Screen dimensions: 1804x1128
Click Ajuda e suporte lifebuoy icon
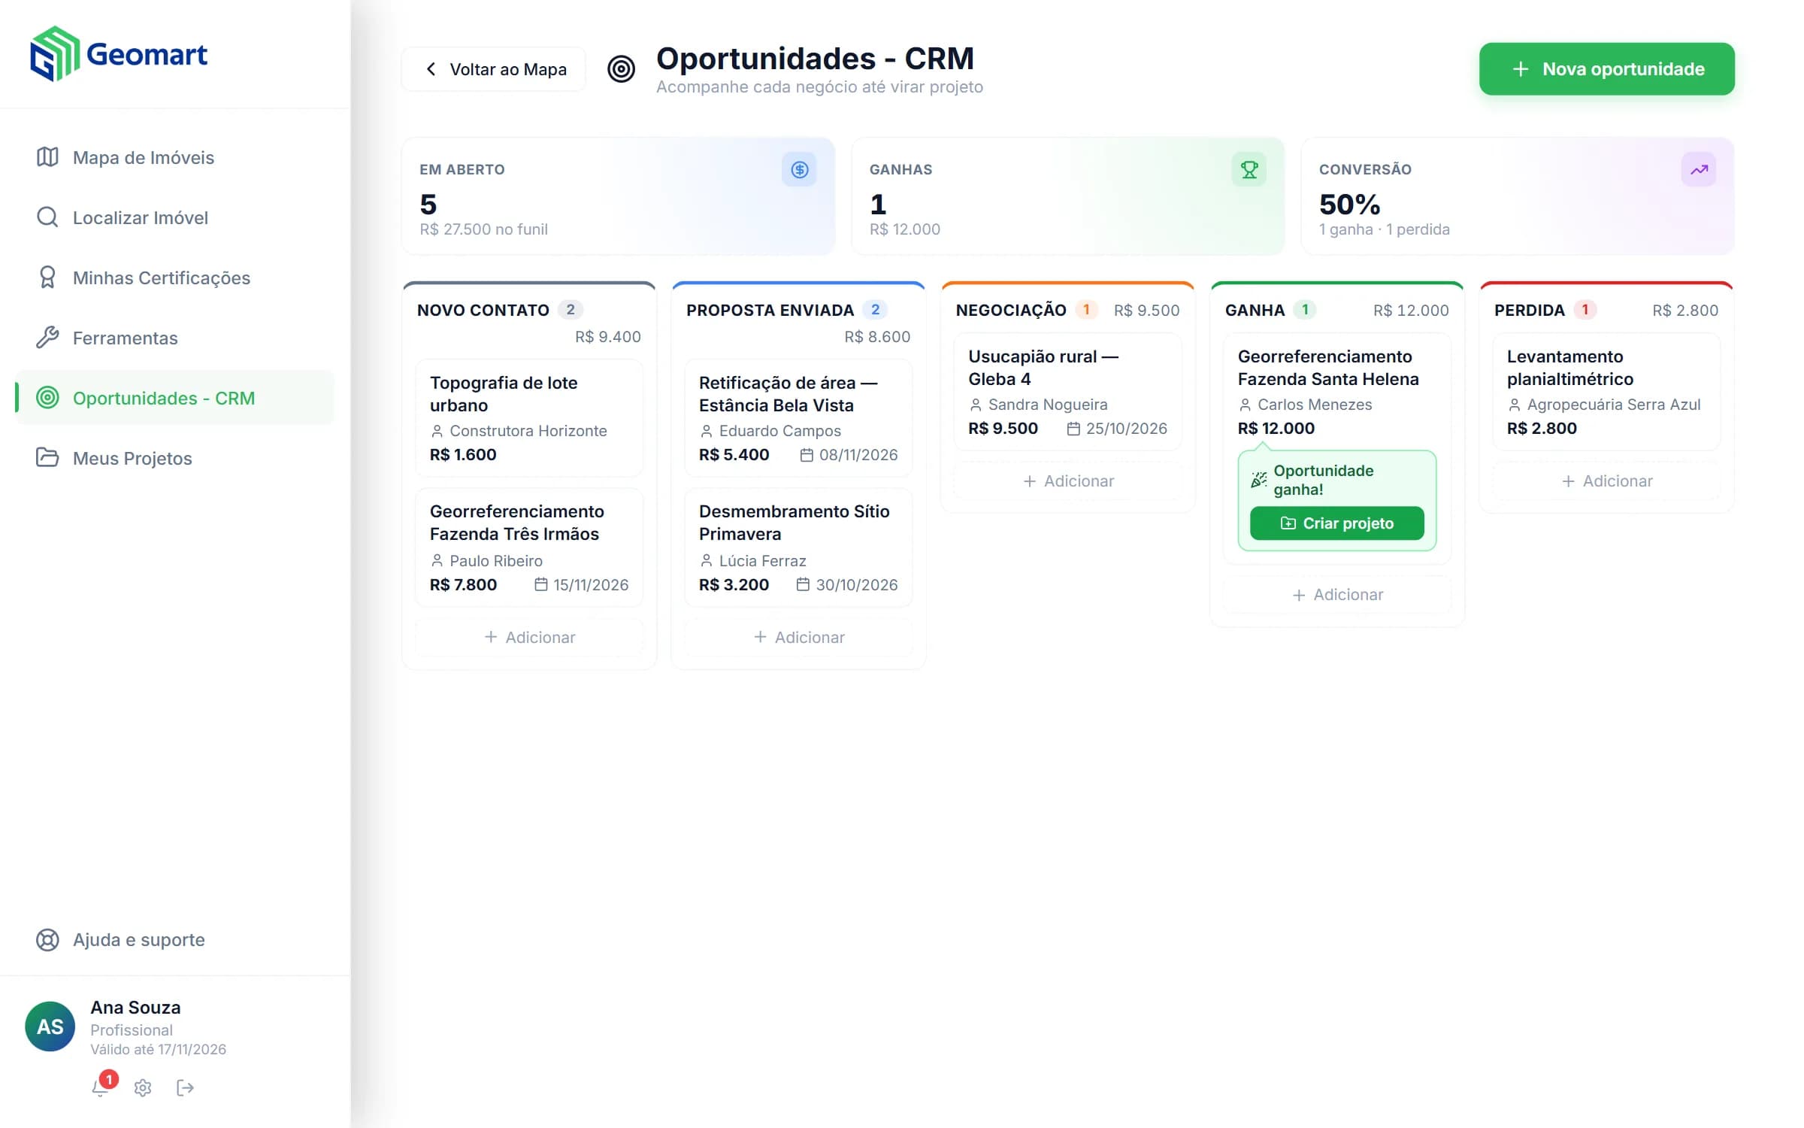click(47, 940)
